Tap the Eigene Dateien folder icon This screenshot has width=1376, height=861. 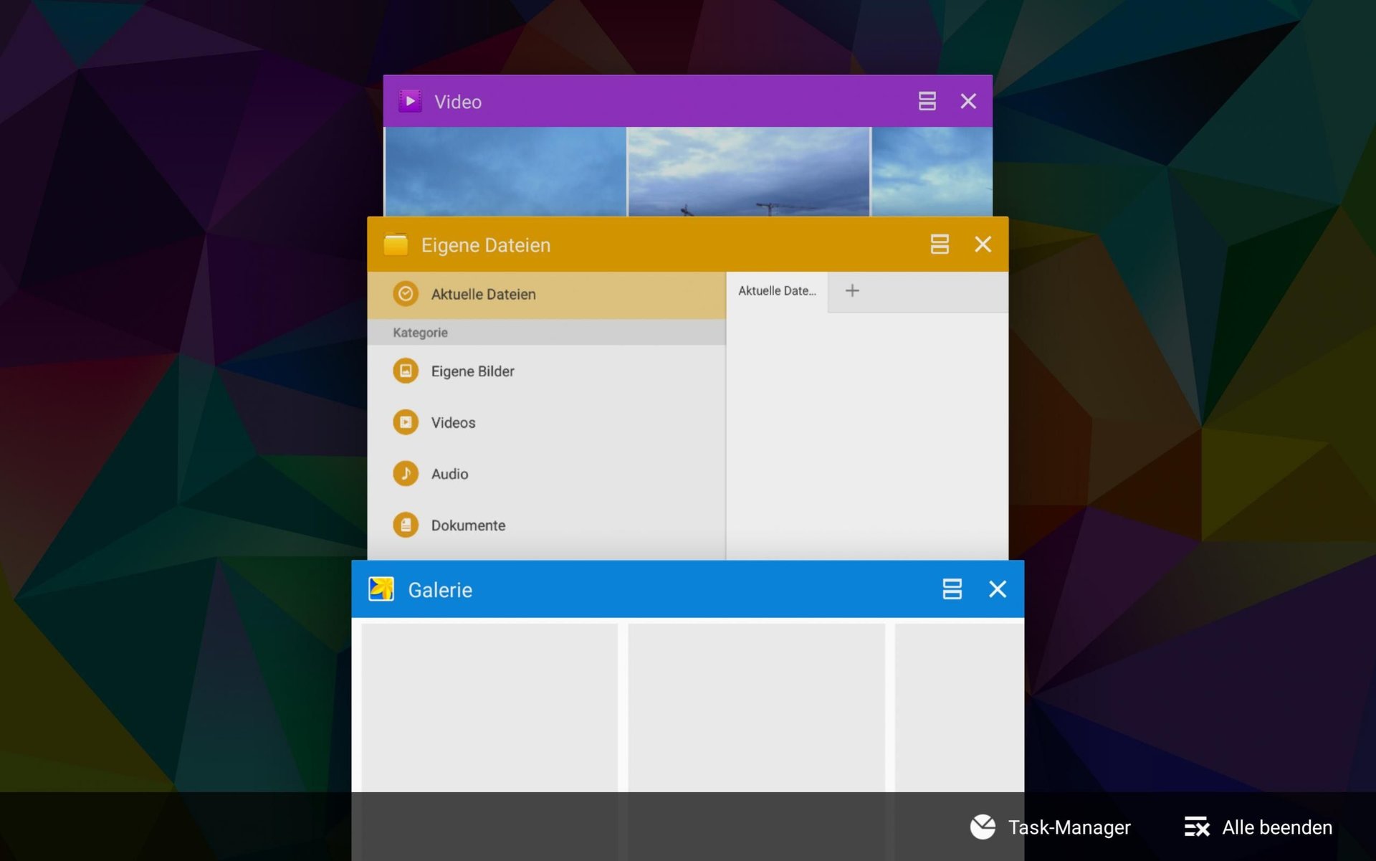pos(396,244)
